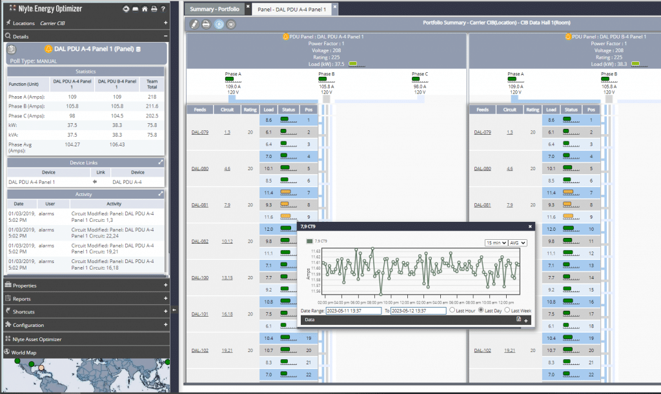Viewport: 661px width, 394px height.
Task: Expand the Activity section icon
Action: tap(161, 193)
